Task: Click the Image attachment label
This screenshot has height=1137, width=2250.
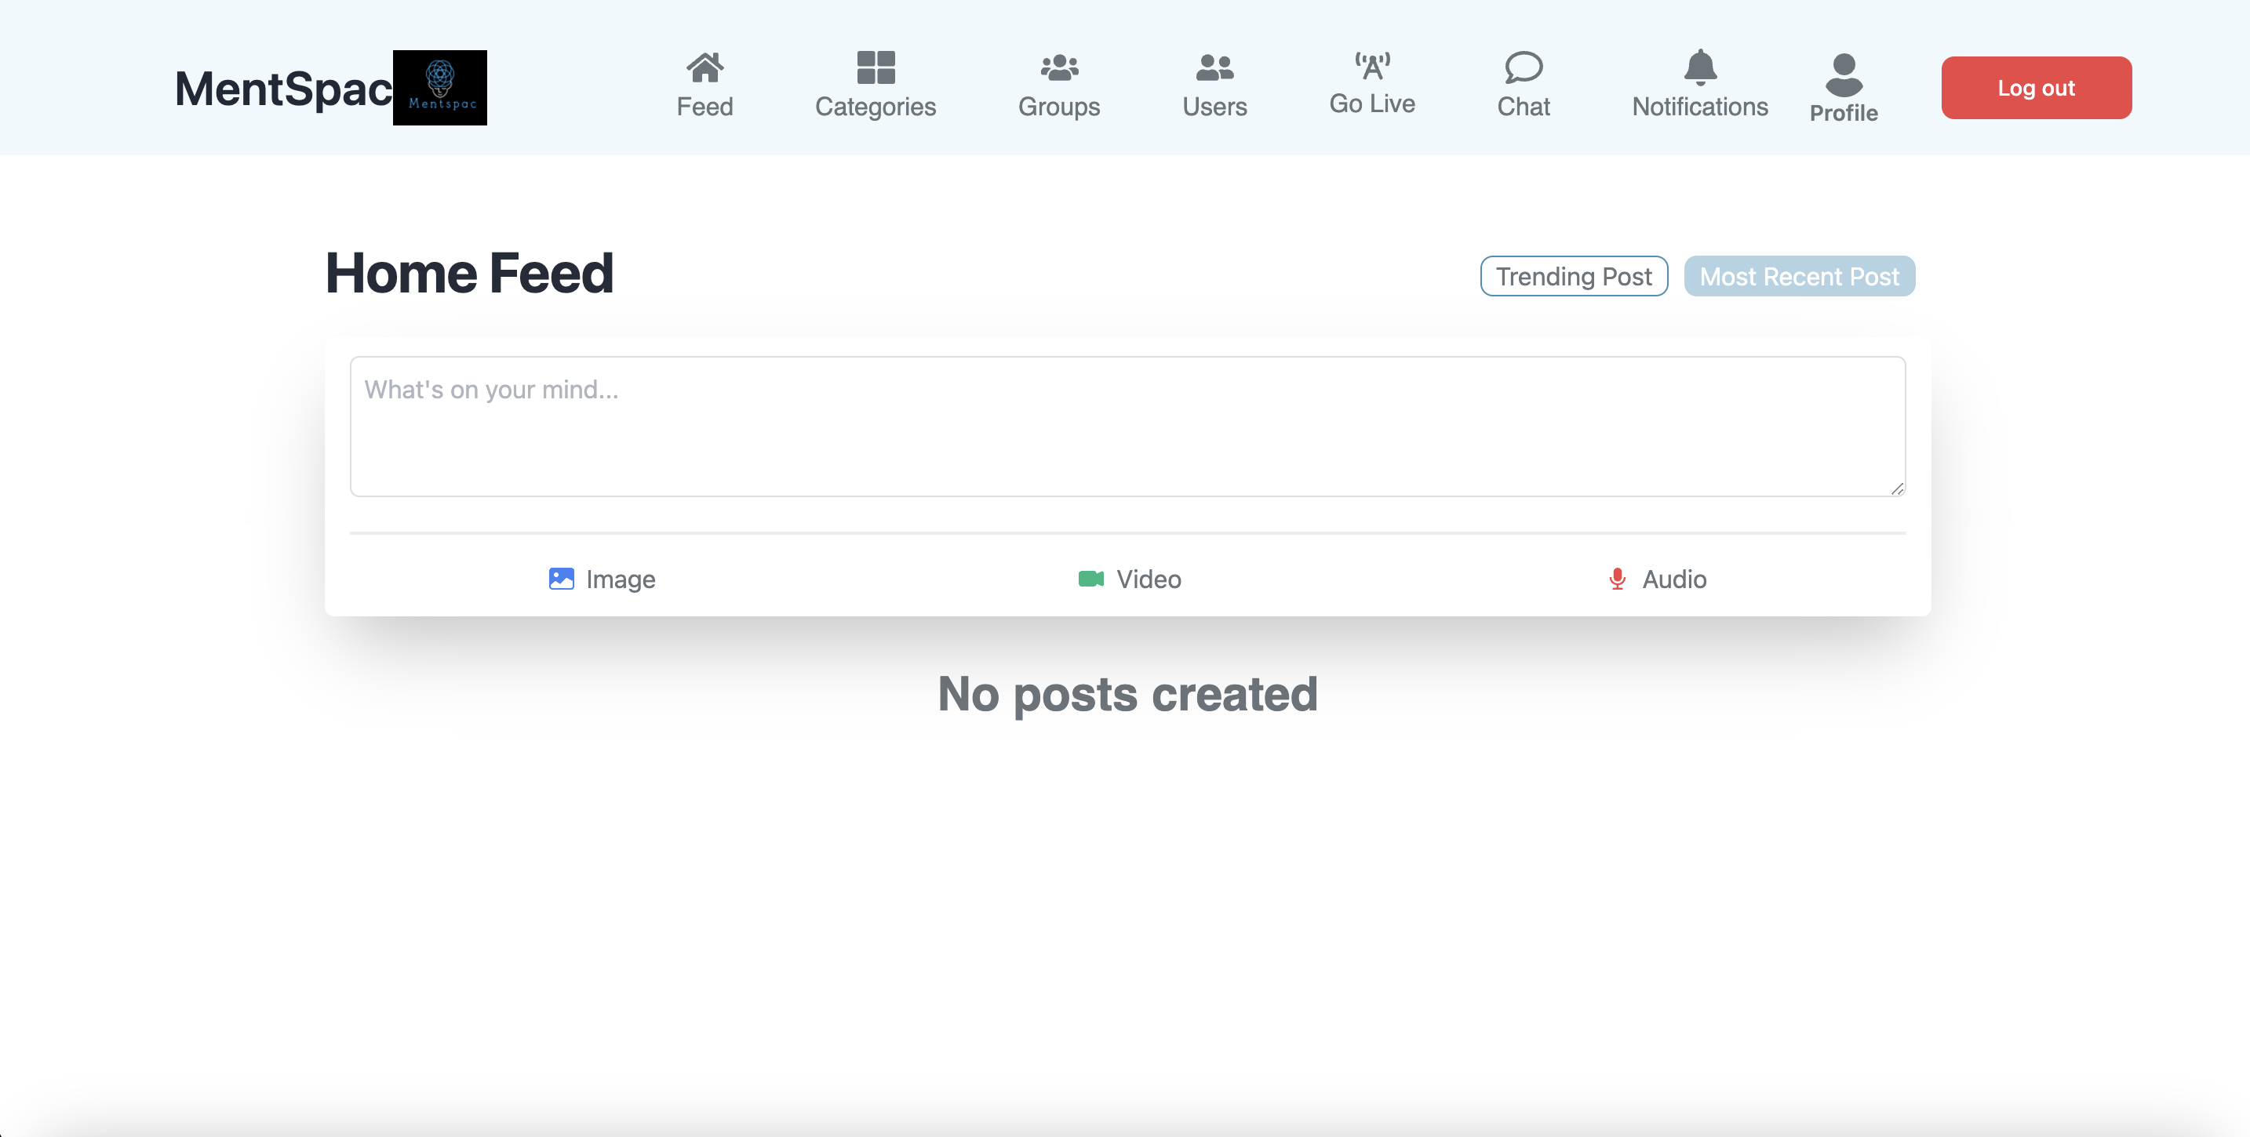Action: tap(620, 579)
